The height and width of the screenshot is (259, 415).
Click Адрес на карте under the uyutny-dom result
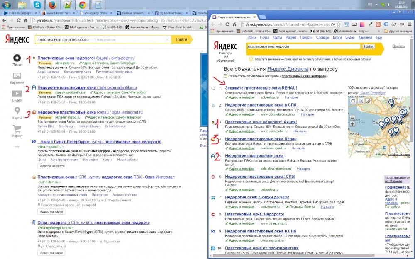(51, 211)
